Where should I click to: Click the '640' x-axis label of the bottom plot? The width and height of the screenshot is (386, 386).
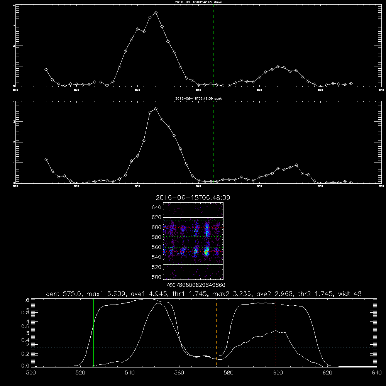(377, 373)
